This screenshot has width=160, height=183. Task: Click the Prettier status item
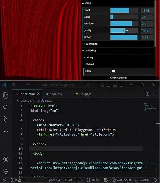[142, 180]
